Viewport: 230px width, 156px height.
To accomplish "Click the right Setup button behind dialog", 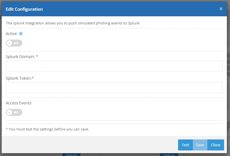I will tap(169, 155).
